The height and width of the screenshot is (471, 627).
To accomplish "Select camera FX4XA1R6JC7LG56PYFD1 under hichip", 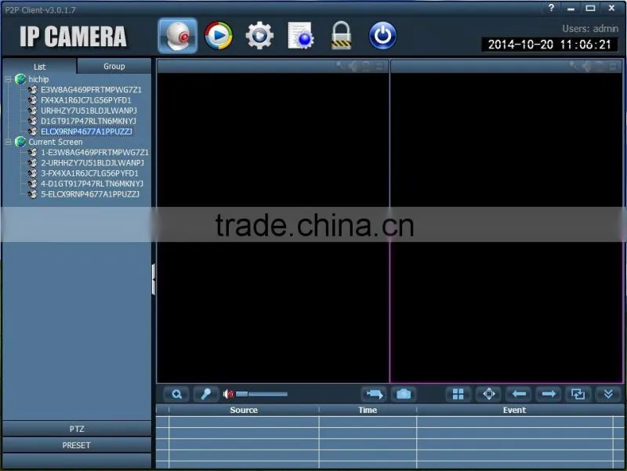I will pos(86,100).
